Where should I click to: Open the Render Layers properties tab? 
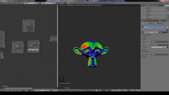tap(147, 21)
